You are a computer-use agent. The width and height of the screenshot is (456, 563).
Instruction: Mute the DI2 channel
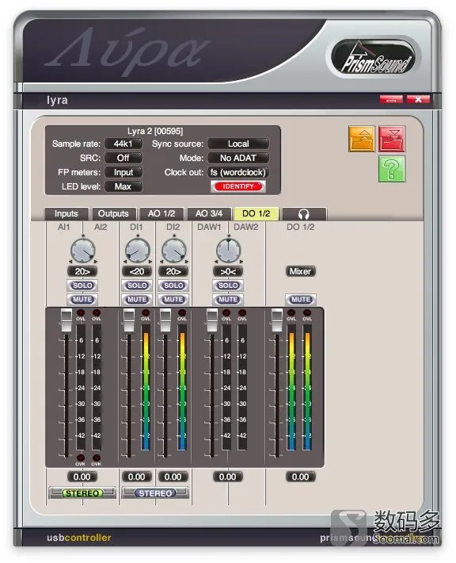pos(173,300)
